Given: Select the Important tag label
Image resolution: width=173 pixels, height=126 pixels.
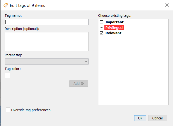Looking at the screenshot, I should [114, 22].
